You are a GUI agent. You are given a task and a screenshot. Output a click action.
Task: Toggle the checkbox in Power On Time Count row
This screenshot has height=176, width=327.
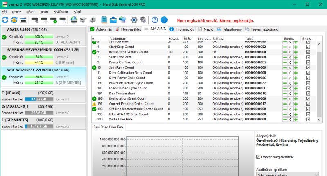pyautogui.click(x=308, y=62)
